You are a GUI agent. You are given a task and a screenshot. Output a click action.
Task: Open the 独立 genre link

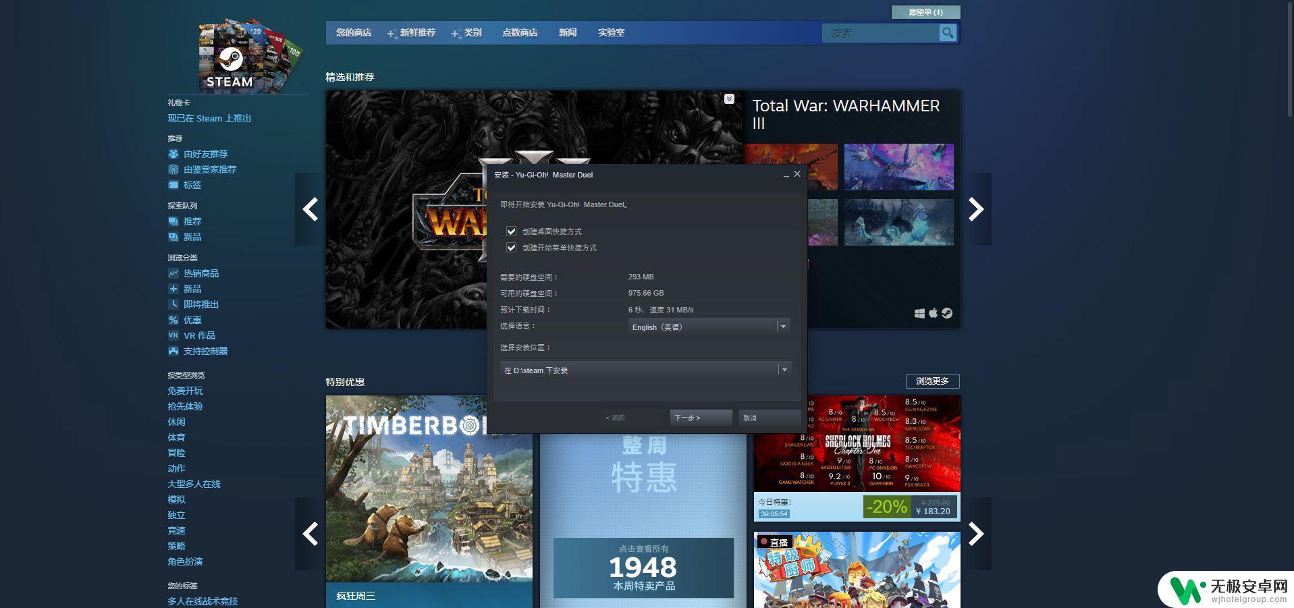(176, 515)
